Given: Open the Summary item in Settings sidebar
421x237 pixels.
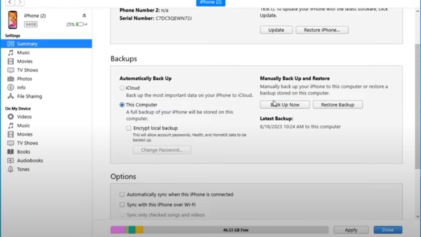Looking at the screenshot, I should 27,44.
